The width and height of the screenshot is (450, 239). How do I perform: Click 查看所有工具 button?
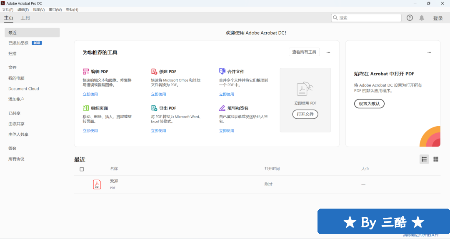[304, 52]
